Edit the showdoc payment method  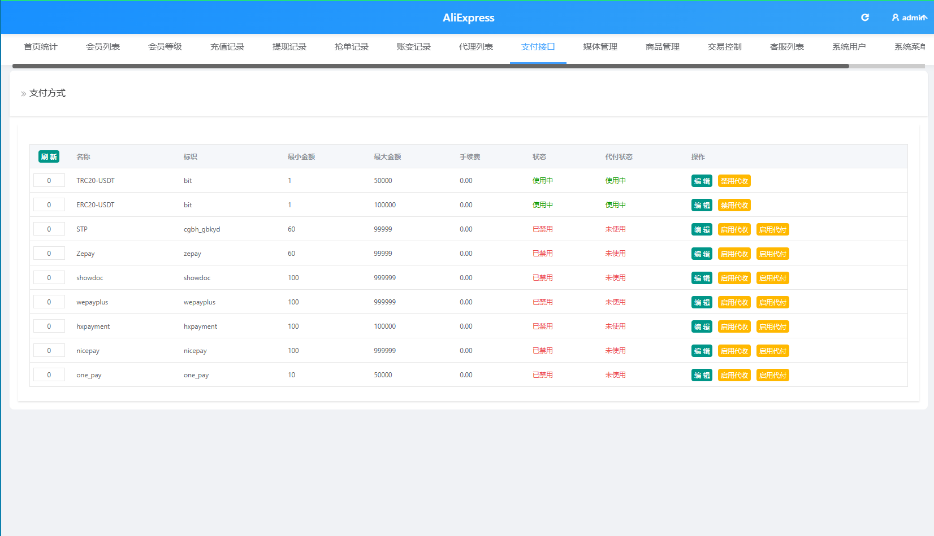click(702, 278)
